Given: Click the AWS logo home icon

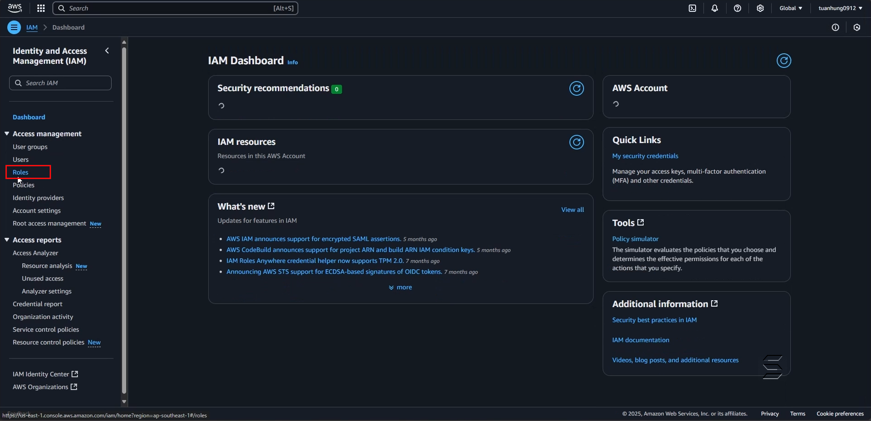Looking at the screenshot, I should (15, 8).
